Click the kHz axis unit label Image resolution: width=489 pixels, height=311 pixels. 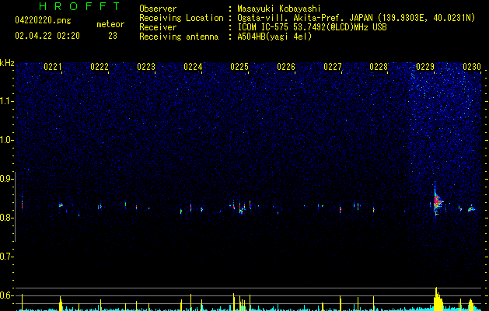tap(7, 63)
